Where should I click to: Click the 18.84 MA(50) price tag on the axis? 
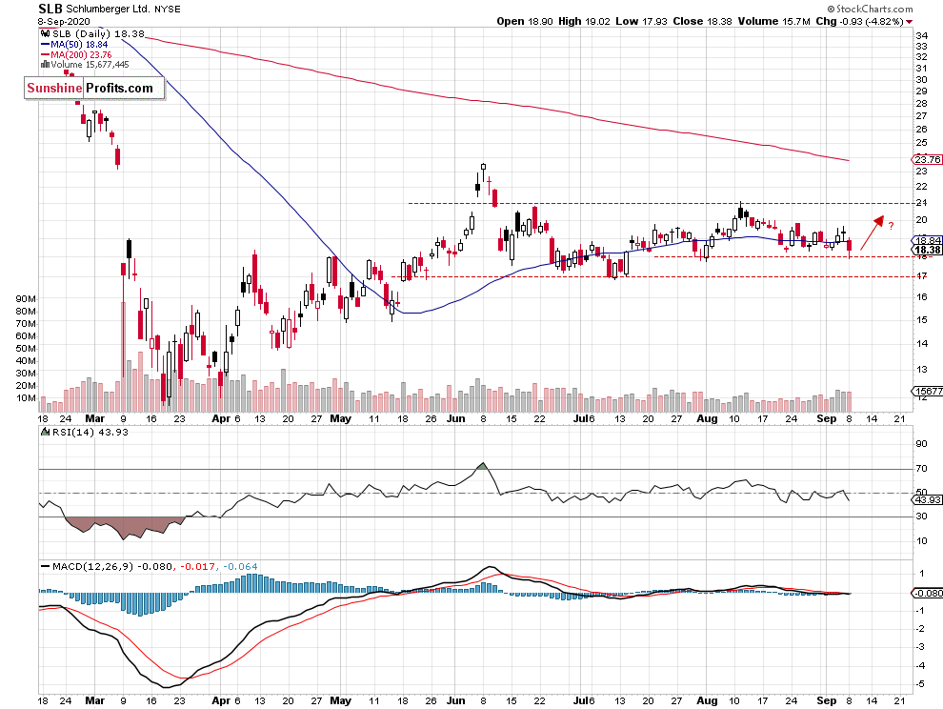[928, 239]
